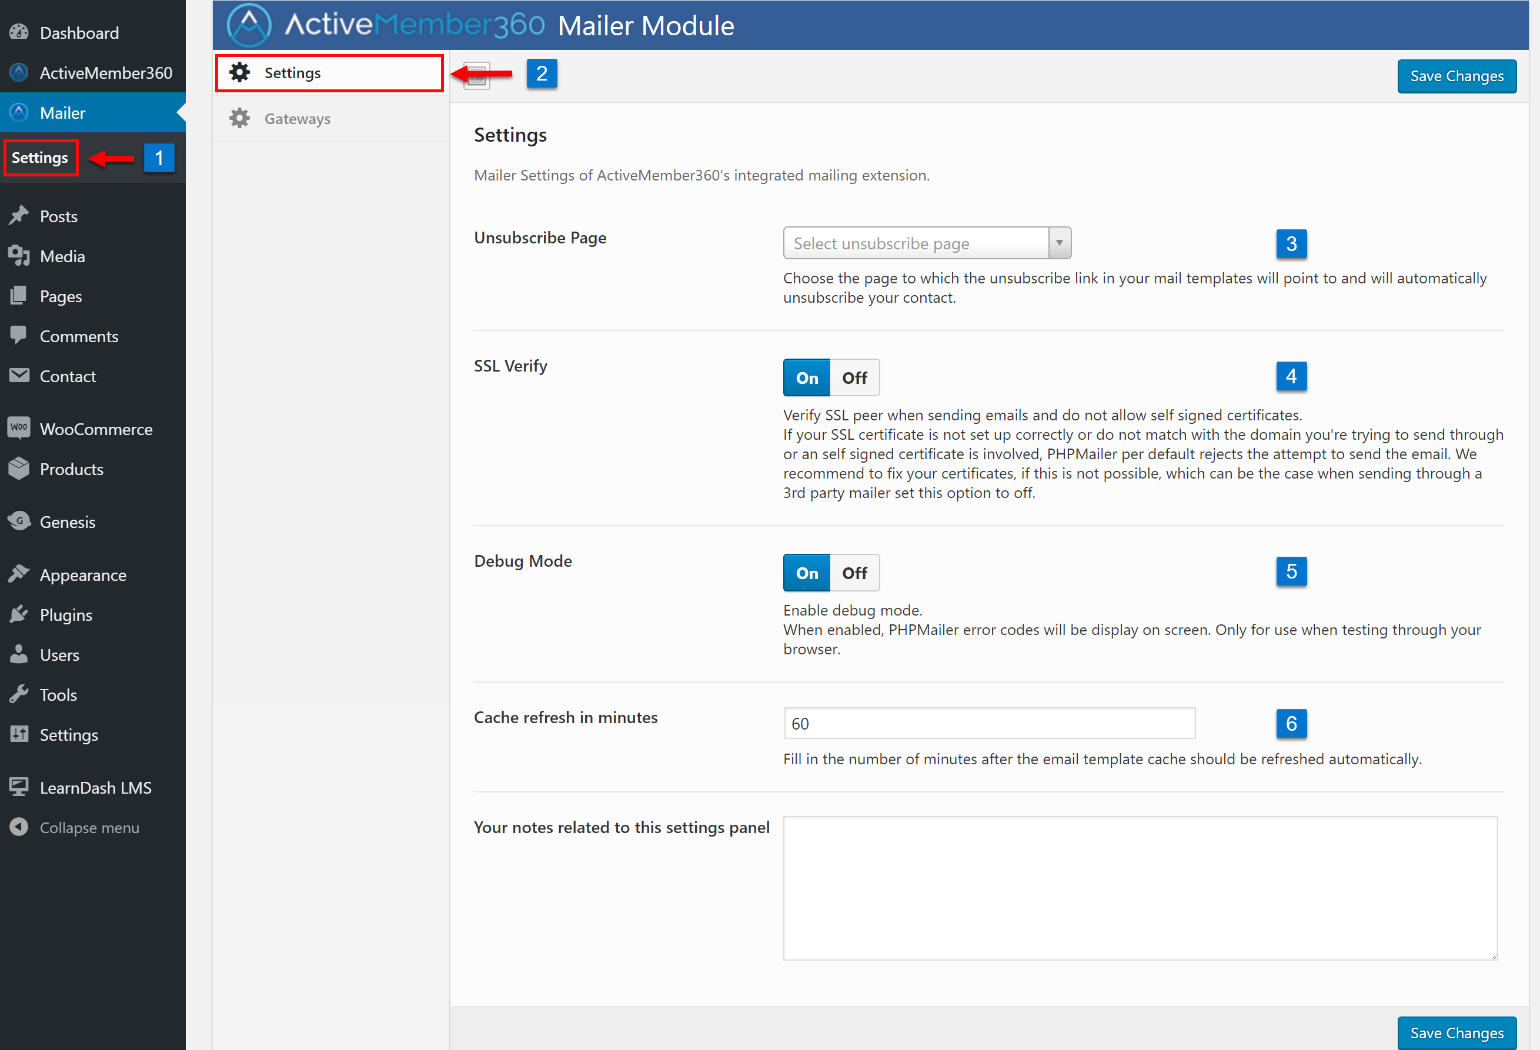The width and height of the screenshot is (1540, 1050).
Task: Click the Settings tab gear icon
Action: pos(239,72)
